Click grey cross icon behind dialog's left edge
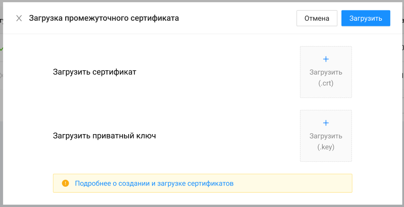Screen dimensions: 404x207 1,75
